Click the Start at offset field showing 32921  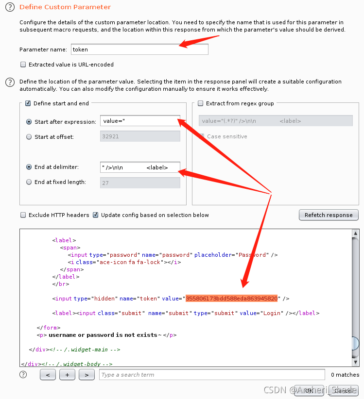[140, 136]
